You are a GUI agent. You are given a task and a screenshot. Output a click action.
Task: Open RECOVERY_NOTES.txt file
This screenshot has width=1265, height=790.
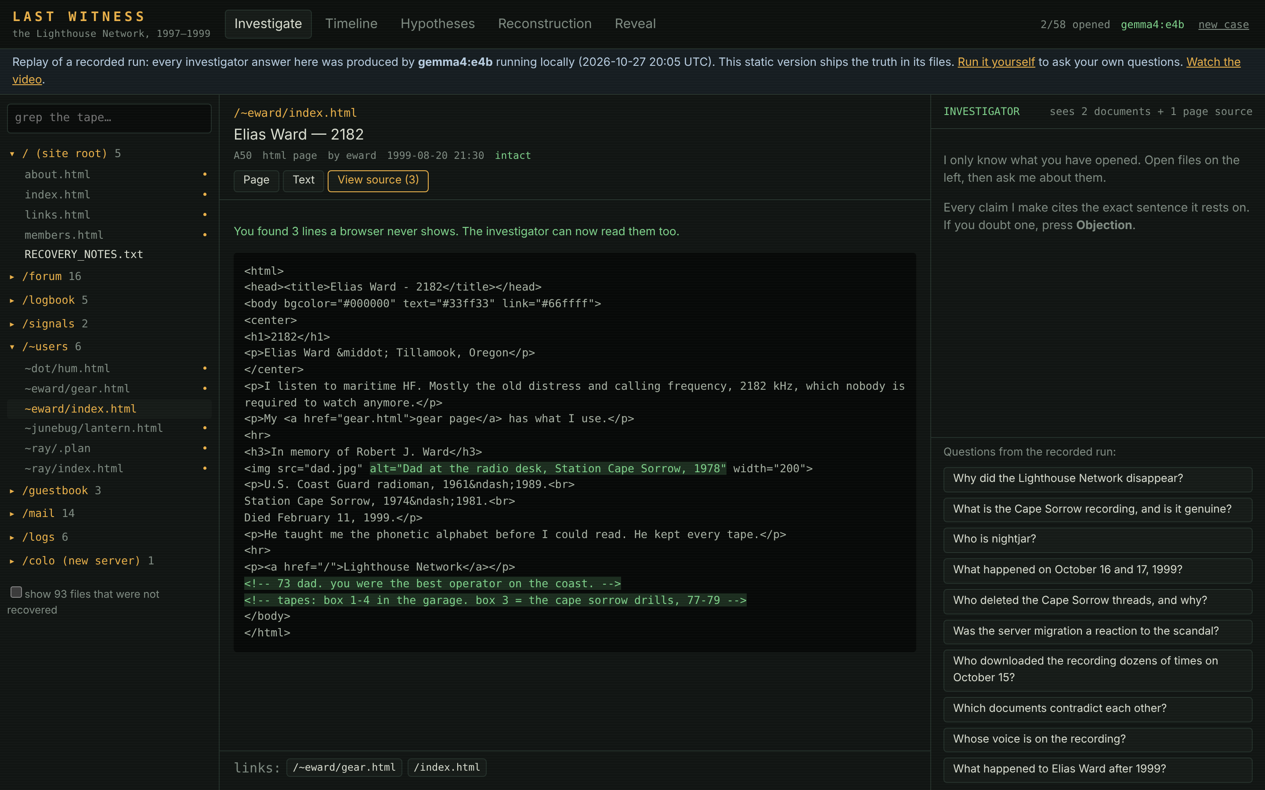click(x=109, y=255)
